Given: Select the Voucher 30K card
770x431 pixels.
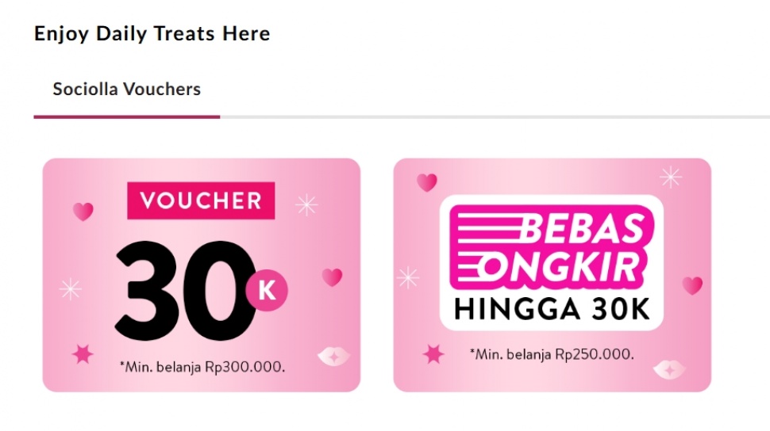Looking at the screenshot, I should pyautogui.click(x=202, y=275).
